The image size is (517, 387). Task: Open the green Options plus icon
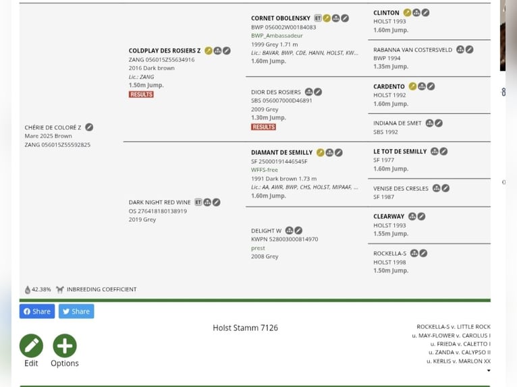click(65, 346)
